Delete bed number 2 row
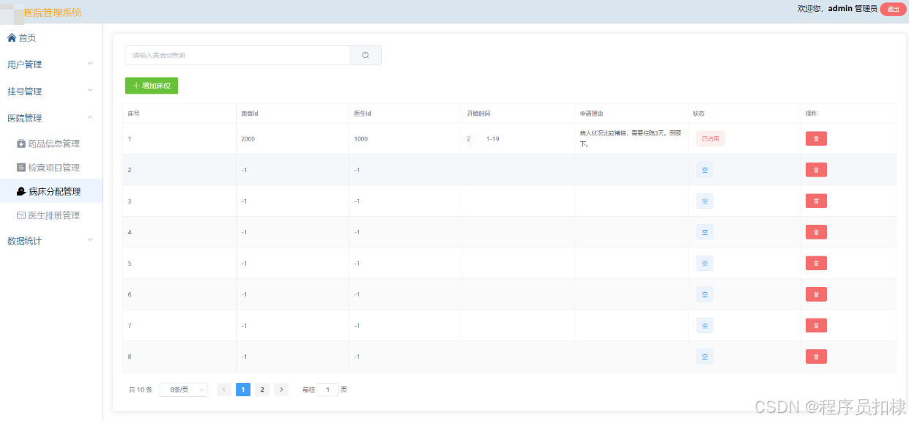909x421 pixels. click(816, 170)
